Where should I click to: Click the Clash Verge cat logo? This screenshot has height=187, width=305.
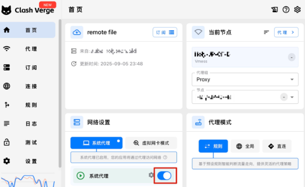(7, 10)
